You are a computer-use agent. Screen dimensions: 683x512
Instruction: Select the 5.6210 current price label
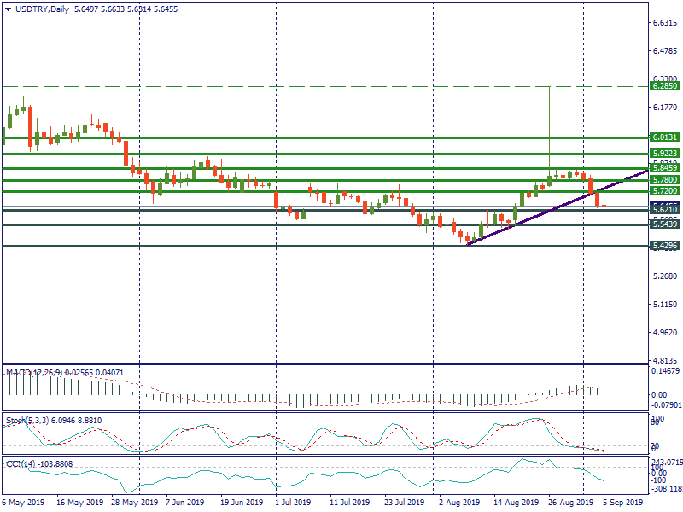point(664,209)
